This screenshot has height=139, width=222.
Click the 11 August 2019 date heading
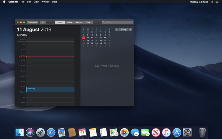pyautogui.click(x=34, y=29)
